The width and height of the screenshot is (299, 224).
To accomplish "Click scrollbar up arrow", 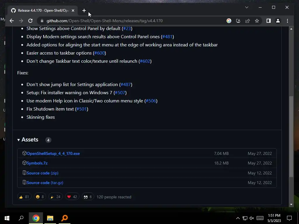I will (291, 29).
